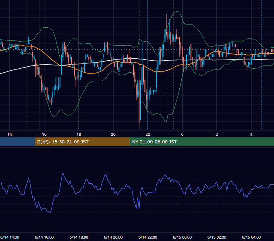Click the 6/15 02:00 date label
The image size is (274, 241).
(x=217, y=237)
